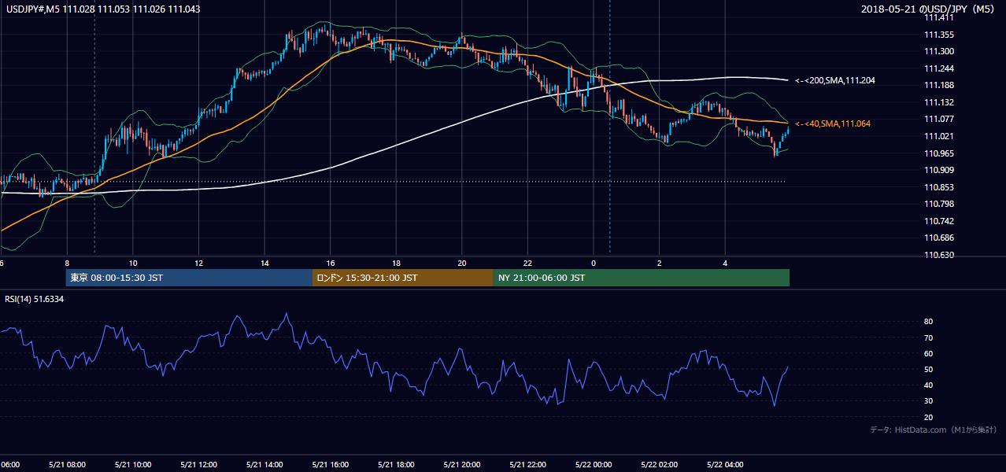Click RSI scale value 80
Screen dimensions: 1006x472
tap(929, 322)
